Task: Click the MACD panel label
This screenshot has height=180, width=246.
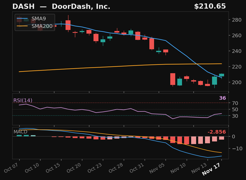Action: 20,132
